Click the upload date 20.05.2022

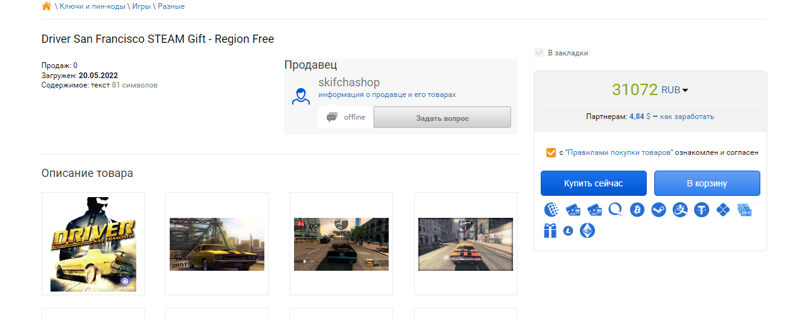pyautogui.click(x=98, y=75)
